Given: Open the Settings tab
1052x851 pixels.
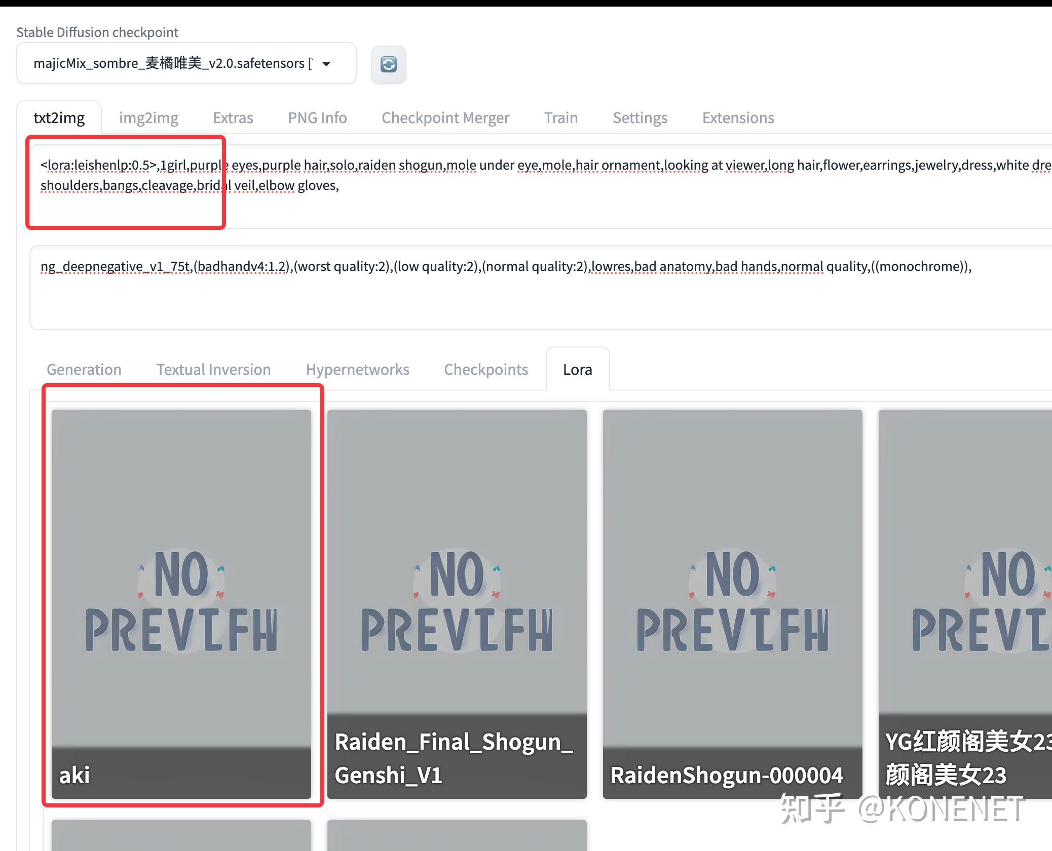Looking at the screenshot, I should point(640,118).
